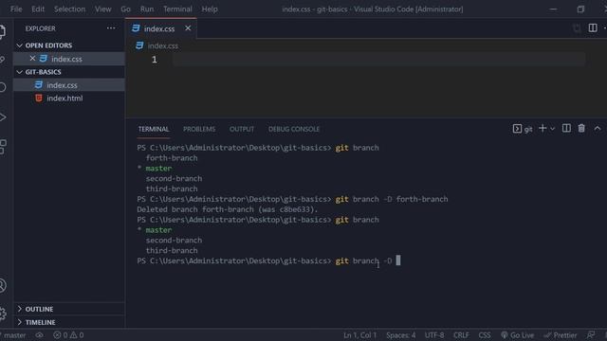Screen dimensions: 607x341
Task: Open Explorer views and more actions ellipsis
Action: [111, 28]
